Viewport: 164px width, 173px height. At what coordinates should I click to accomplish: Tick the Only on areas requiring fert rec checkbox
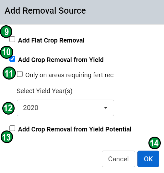[20, 74]
